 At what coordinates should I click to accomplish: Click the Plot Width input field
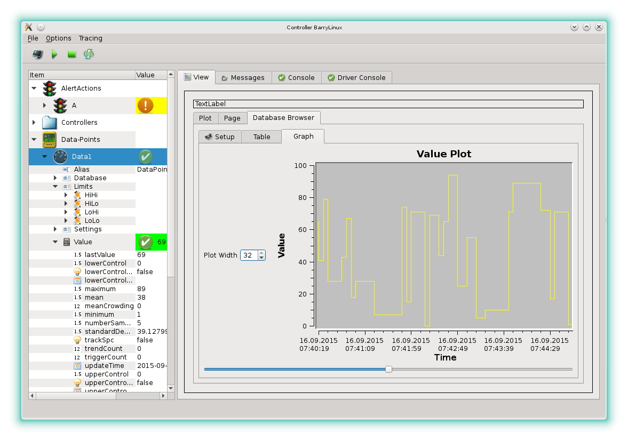pos(250,255)
